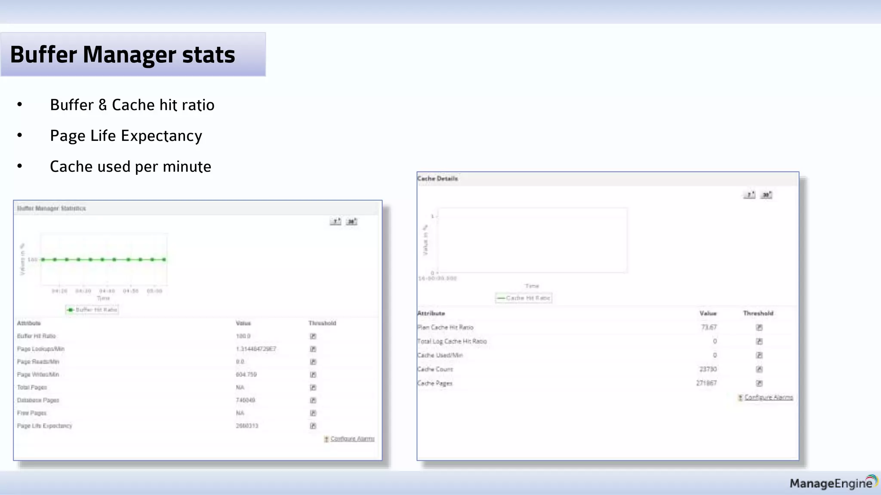
Task: Click the Database Pages attribute name
Action: (x=38, y=400)
